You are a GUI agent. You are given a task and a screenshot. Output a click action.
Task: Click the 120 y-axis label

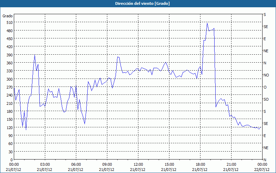coord(9,128)
